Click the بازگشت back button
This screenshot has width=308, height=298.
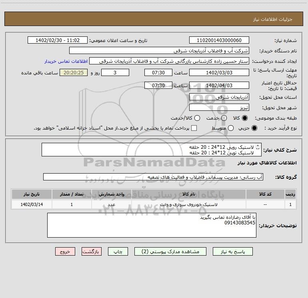92,252
